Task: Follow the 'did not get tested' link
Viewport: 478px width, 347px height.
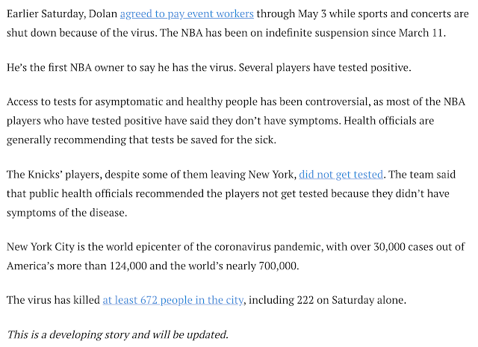Action: tap(341, 175)
